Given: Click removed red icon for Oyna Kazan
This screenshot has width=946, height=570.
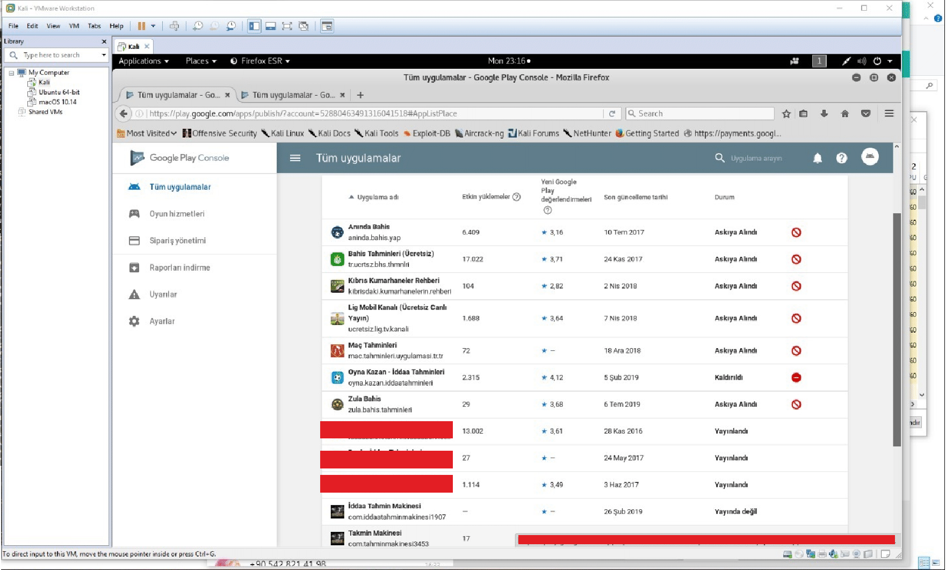Looking at the screenshot, I should [x=796, y=378].
